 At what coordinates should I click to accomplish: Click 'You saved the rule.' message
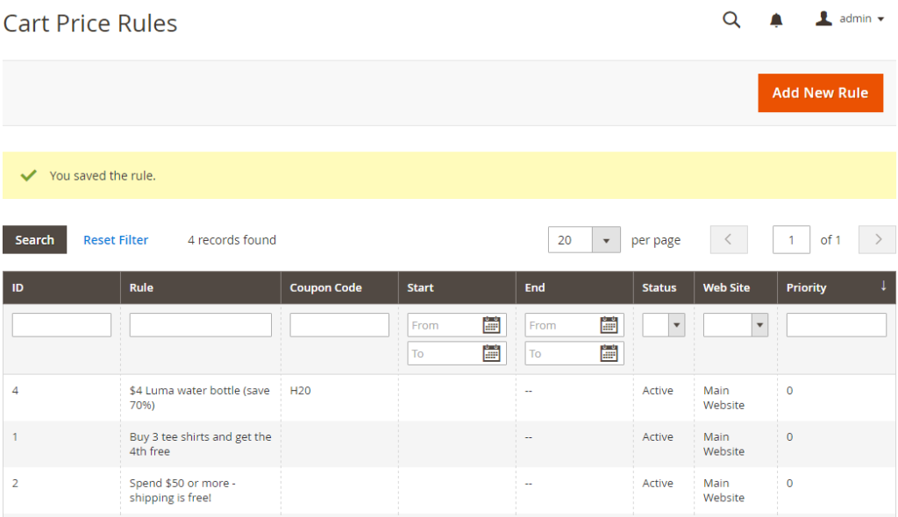[103, 176]
